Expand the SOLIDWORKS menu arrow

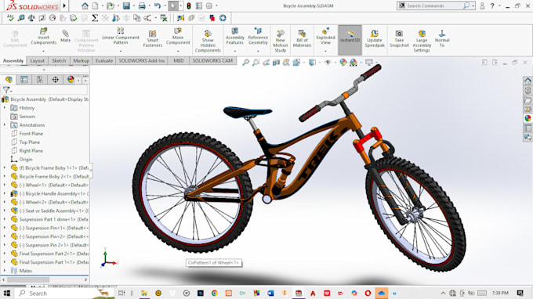64,5
